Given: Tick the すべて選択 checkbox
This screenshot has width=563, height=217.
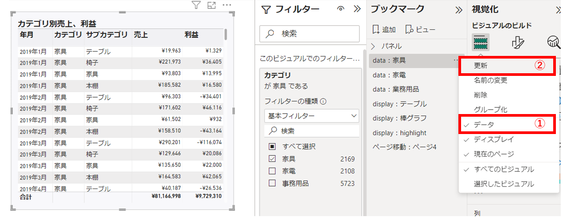Looking at the screenshot, I should pos(272,146).
